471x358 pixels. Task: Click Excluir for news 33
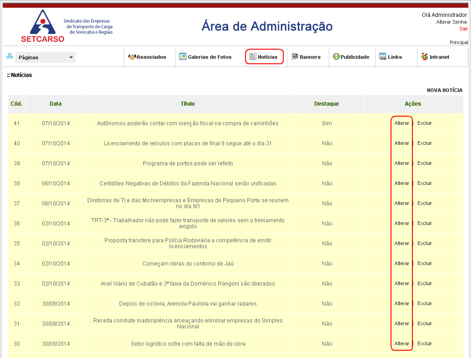(x=425, y=283)
